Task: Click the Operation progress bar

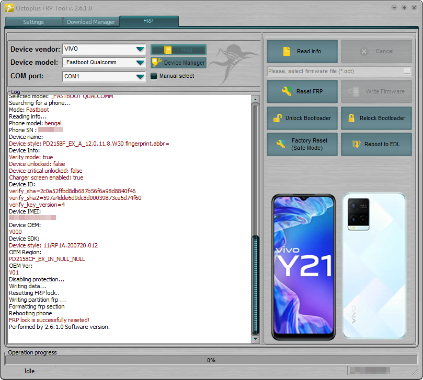Action: coord(211,360)
